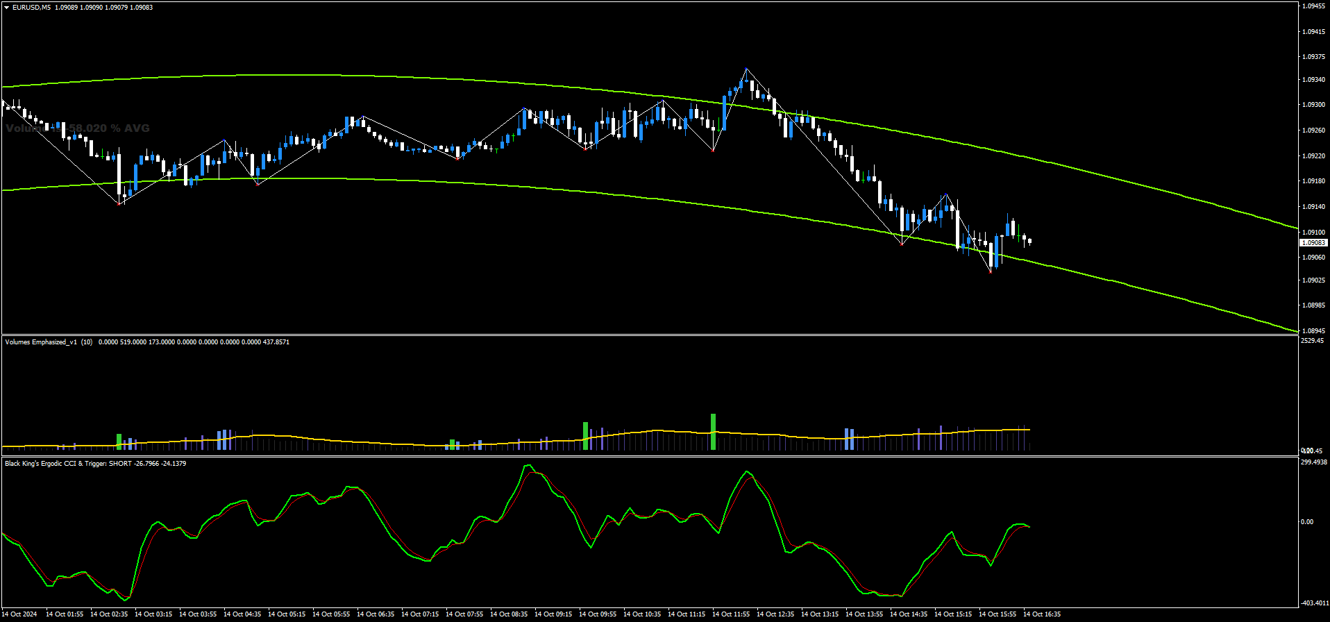
Task: Click the 14 Oct 2024 date label
Action: tap(20, 614)
